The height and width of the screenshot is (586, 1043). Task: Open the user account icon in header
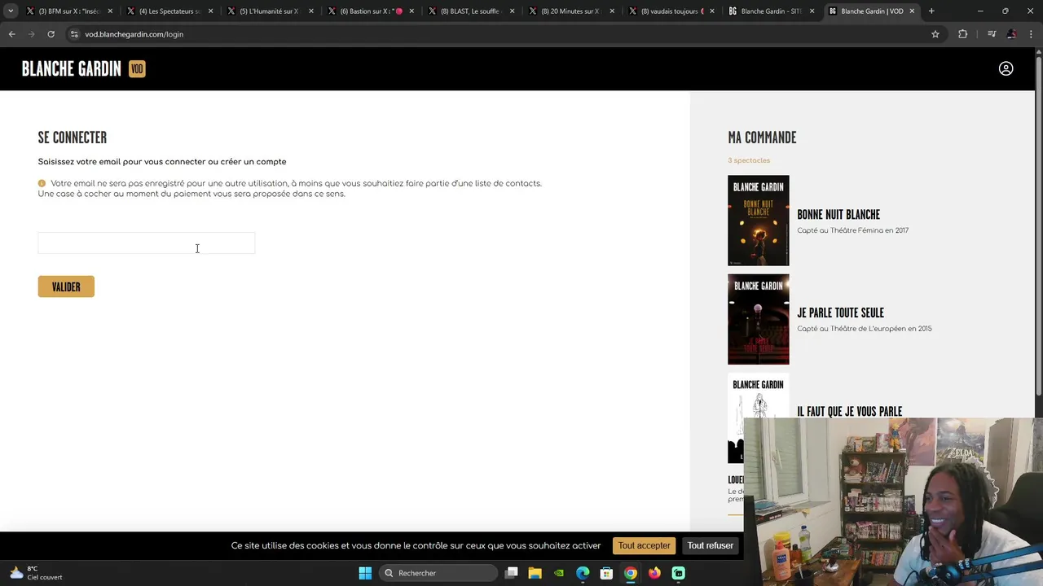coord(1006,69)
